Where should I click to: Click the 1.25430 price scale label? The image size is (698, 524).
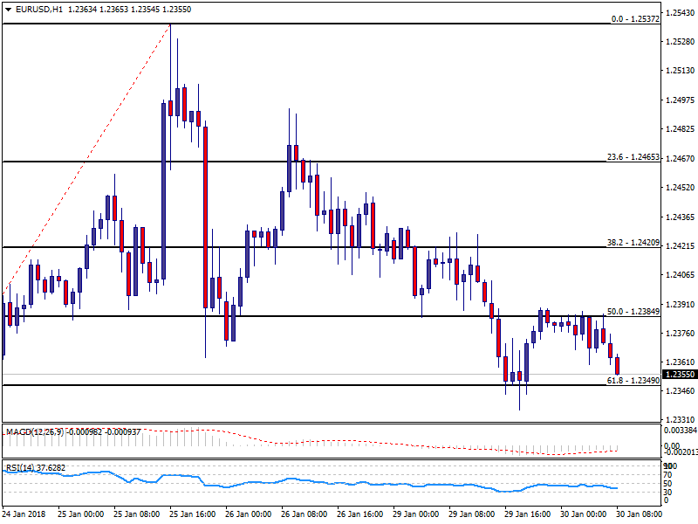pos(681,13)
